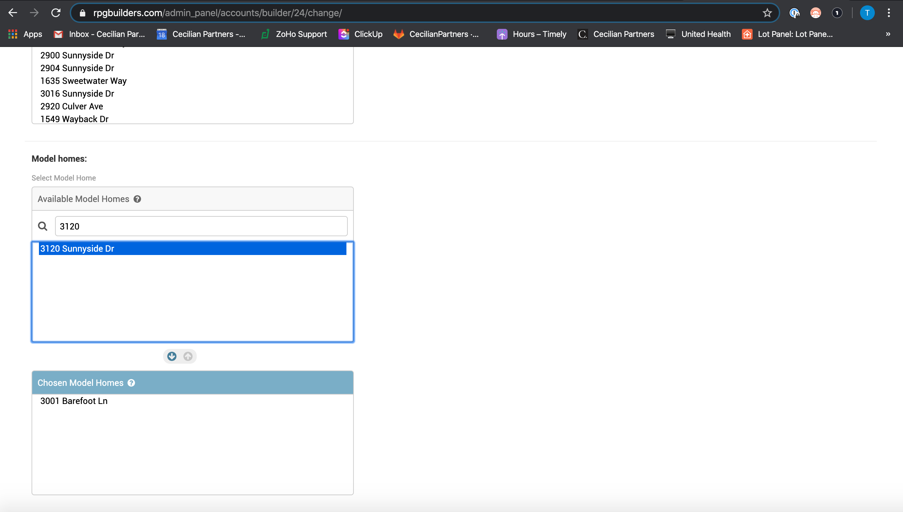Open the Lot Panel bookmark
The width and height of the screenshot is (903, 512).
click(x=787, y=34)
